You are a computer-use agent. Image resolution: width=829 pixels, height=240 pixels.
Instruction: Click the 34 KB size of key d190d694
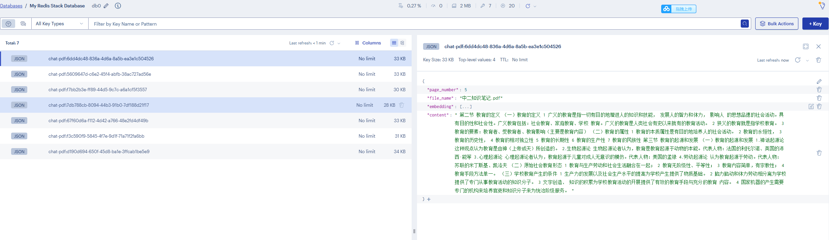[x=400, y=151]
